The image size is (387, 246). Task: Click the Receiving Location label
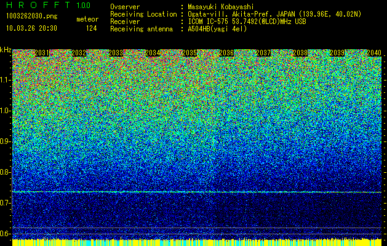tap(143, 14)
